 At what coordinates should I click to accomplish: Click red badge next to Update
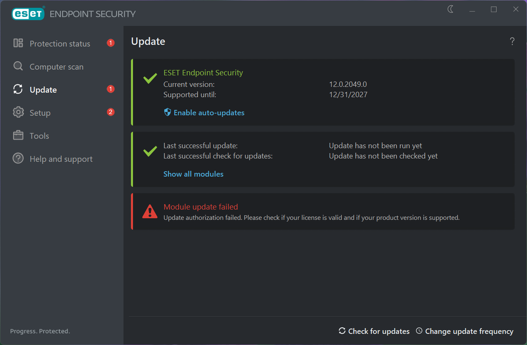(x=111, y=89)
